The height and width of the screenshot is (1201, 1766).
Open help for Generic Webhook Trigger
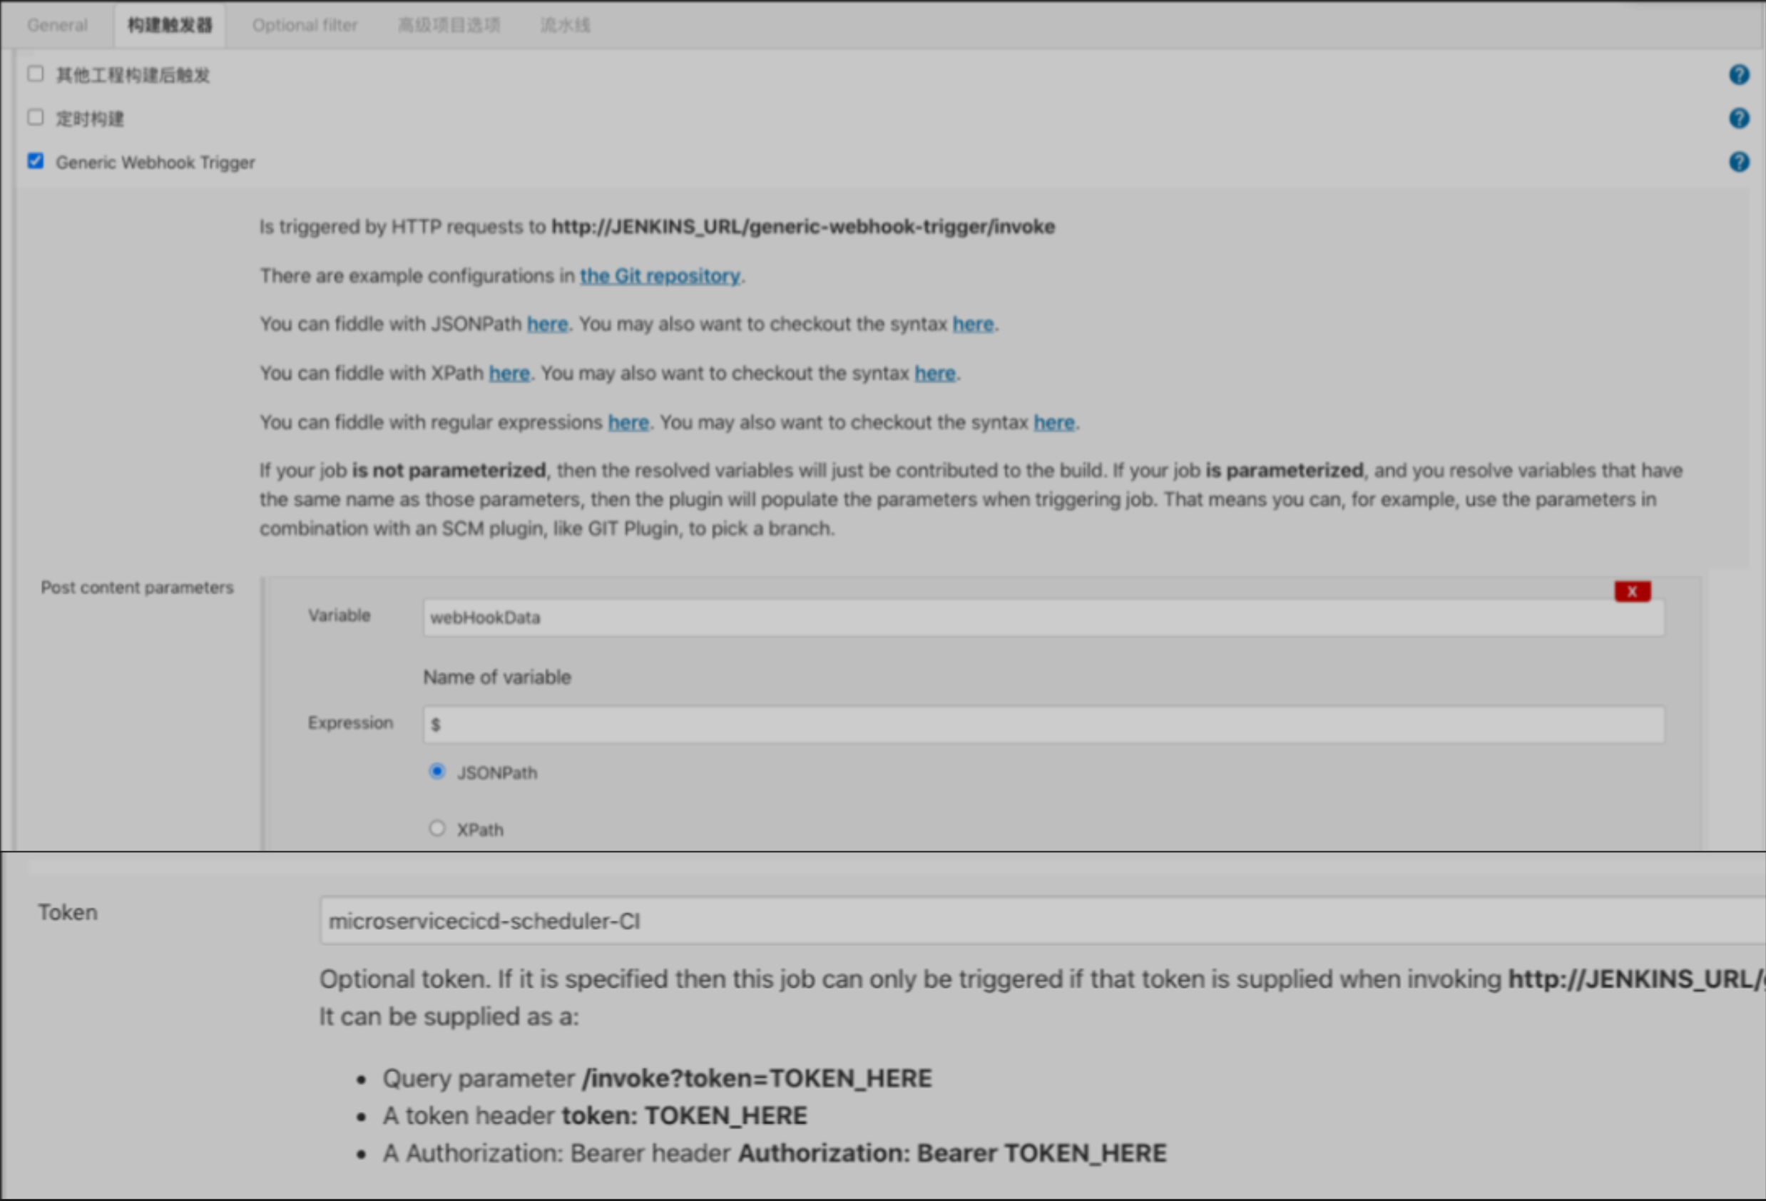pyautogui.click(x=1740, y=162)
